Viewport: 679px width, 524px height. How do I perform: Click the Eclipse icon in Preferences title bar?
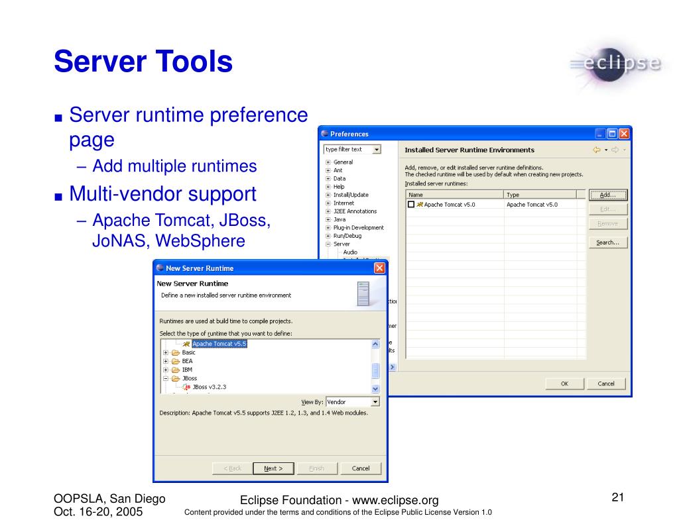[x=325, y=134]
